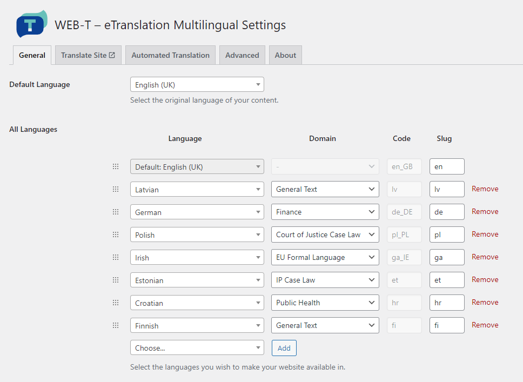Click the disabled ga_IE code field

[x=404, y=257]
